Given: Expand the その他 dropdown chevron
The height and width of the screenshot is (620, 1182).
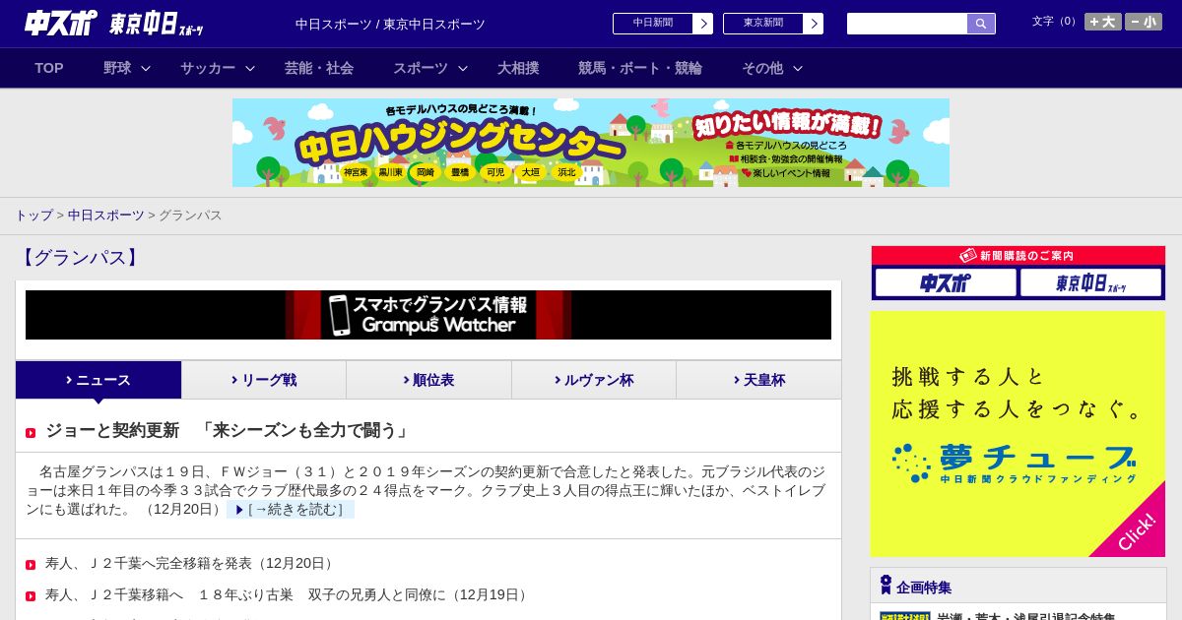Looking at the screenshot, I should pos(798,69).
